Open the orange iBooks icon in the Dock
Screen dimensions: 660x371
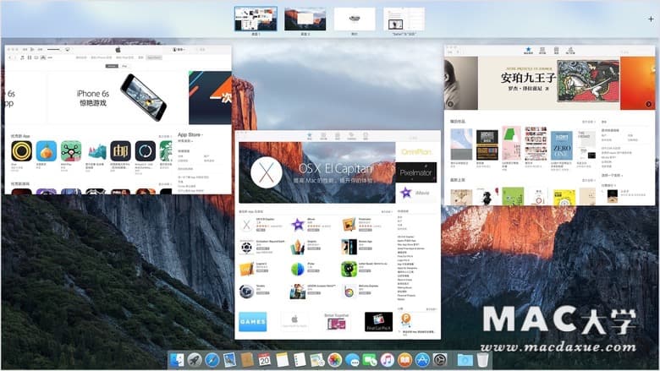tap(405, 360)
